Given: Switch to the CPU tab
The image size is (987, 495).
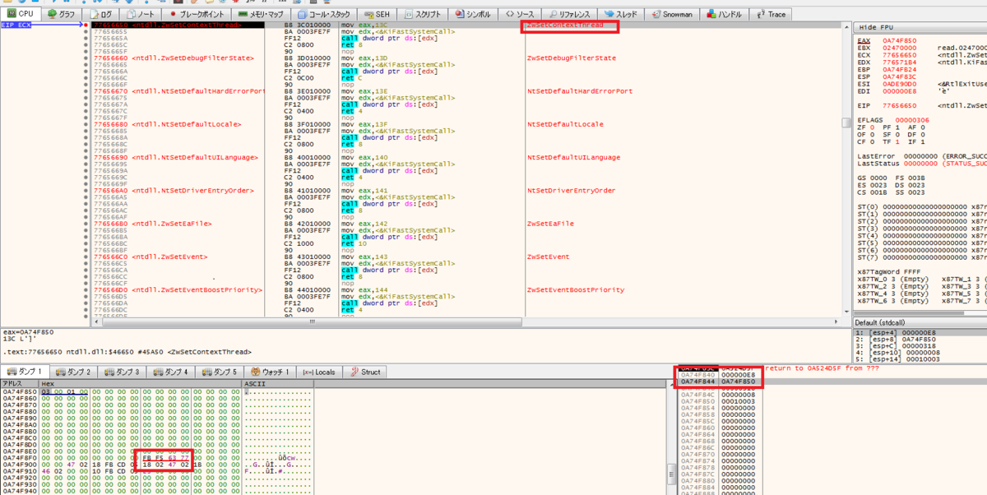Looking at the screenshot, I should click(21, 14).
